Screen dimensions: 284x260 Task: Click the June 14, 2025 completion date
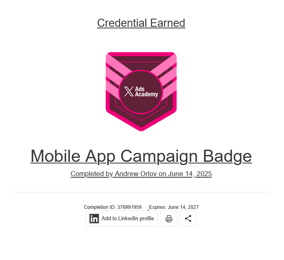(190, 174)
